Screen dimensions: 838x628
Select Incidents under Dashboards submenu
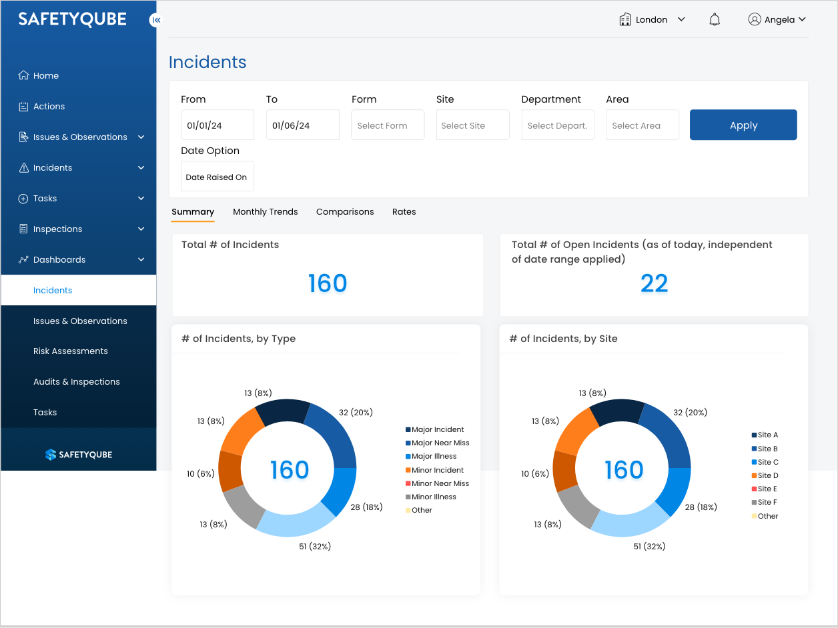point(79,290)
